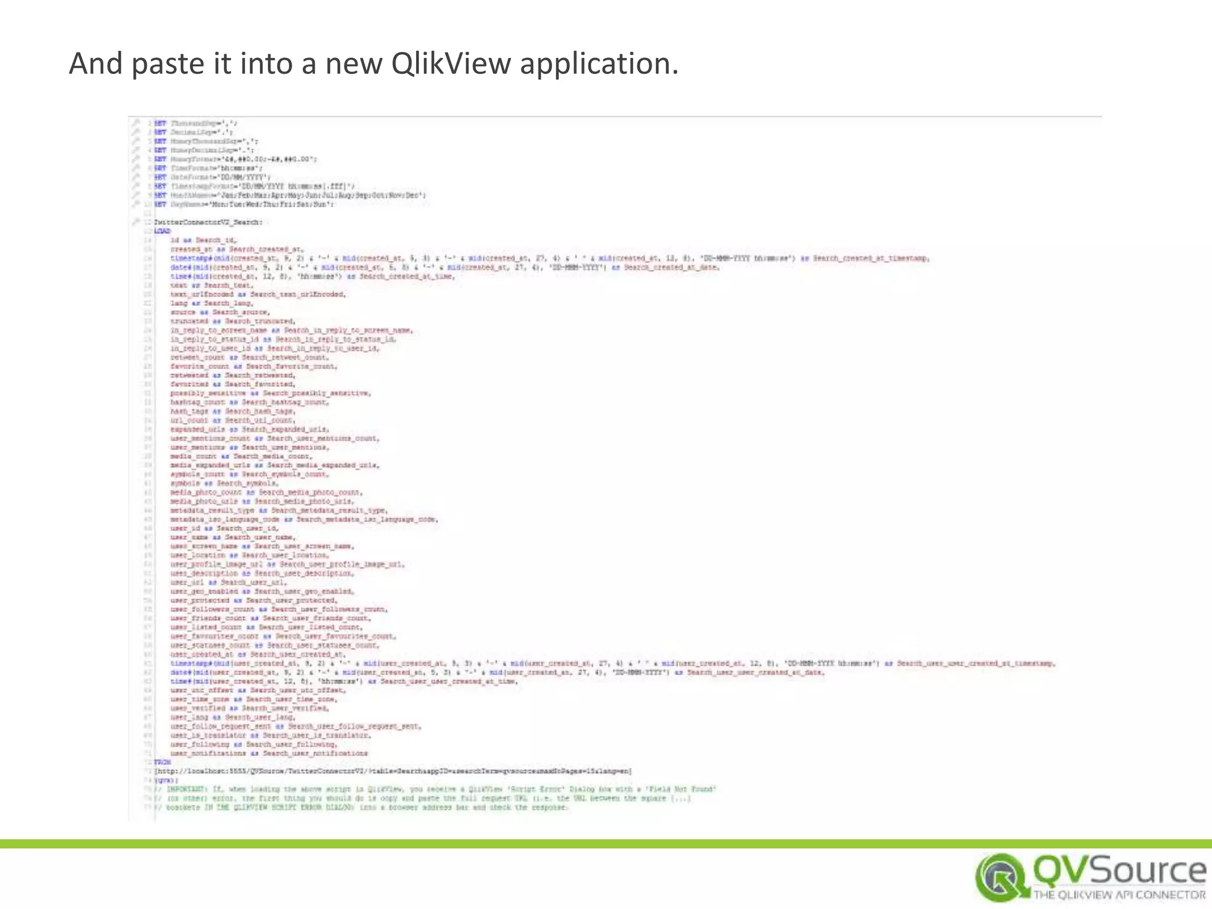Click the 'user_favourites_count' field line

(x=283, y=637)
